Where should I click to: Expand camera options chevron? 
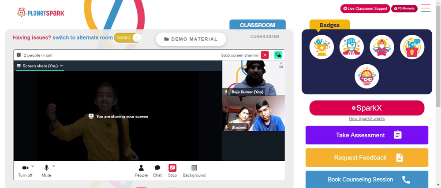point(32,166)
